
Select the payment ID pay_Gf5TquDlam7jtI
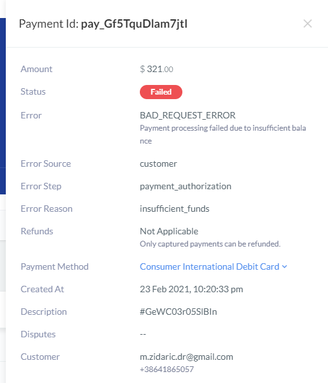pos(134,24)
